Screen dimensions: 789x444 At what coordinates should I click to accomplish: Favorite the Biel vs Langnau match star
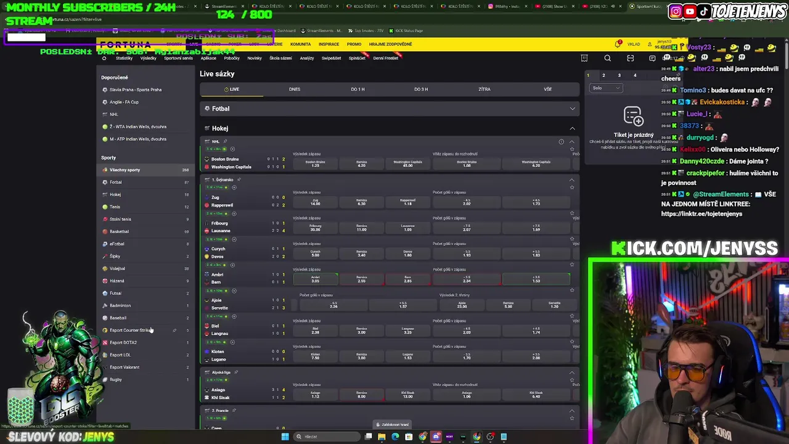(x=572, y=316)
